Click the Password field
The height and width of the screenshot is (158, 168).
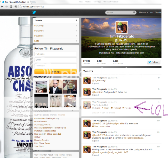pos(56,66)
